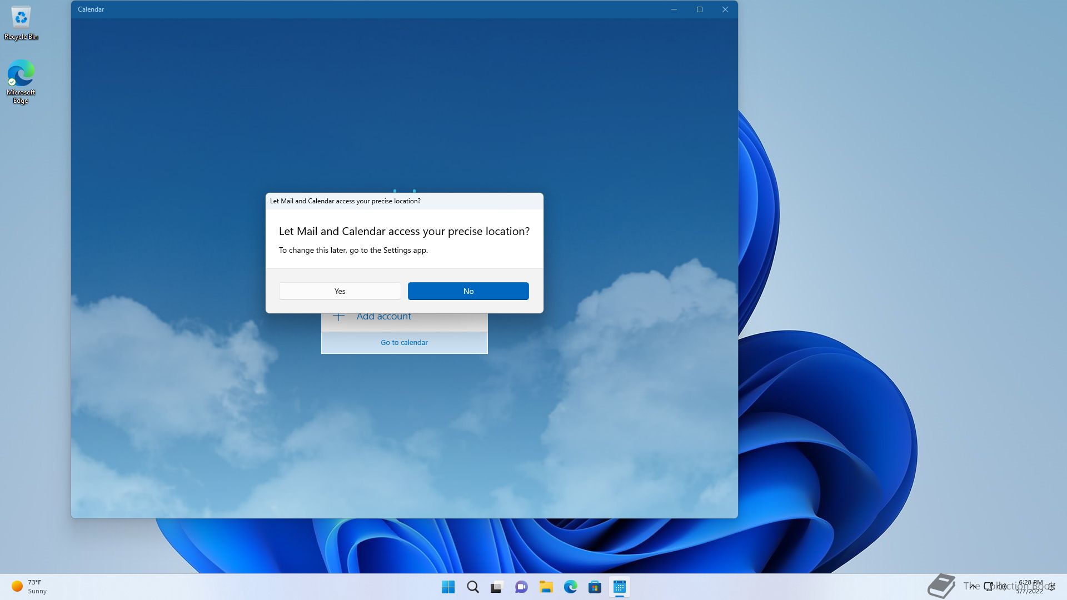Minimize the Calendar window
Screen dimensions: 1067x600
[x=674, y=9]
